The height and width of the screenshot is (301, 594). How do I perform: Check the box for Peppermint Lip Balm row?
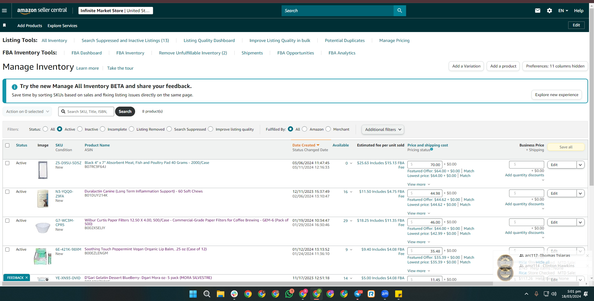pyautogui.click(x=7, y=249)
